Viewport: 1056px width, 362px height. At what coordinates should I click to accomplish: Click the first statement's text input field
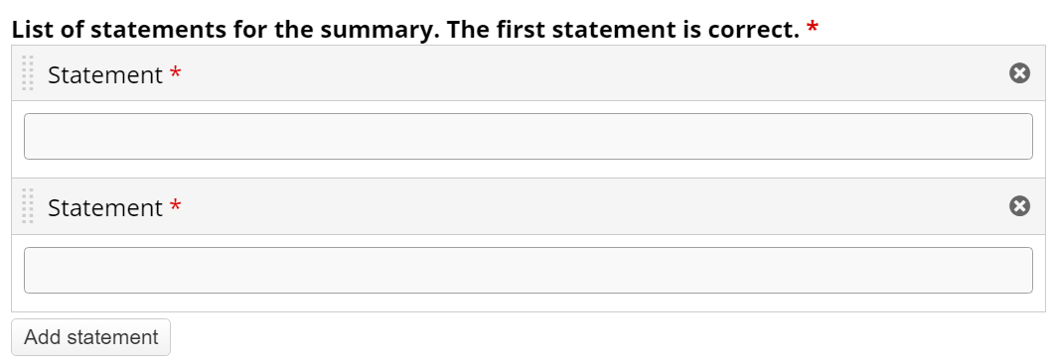[528, 137]
